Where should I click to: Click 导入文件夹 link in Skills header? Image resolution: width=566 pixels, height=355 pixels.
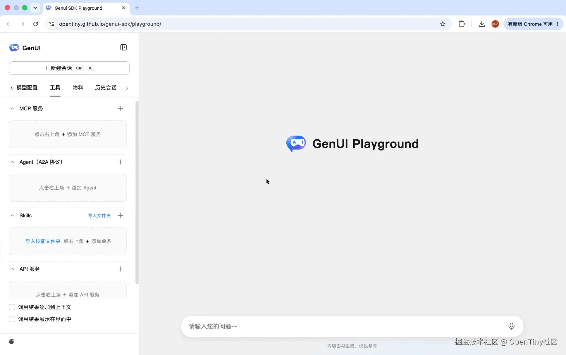pos(99,216)
